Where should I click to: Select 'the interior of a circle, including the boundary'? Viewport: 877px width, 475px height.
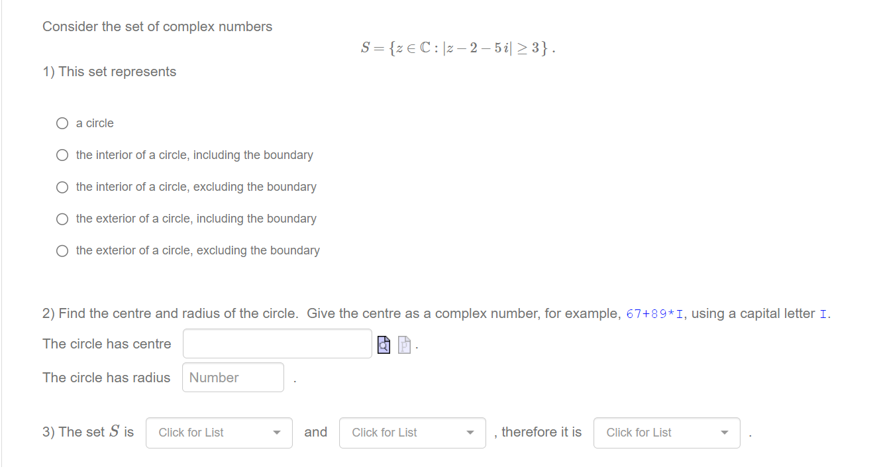coord(62,154)
